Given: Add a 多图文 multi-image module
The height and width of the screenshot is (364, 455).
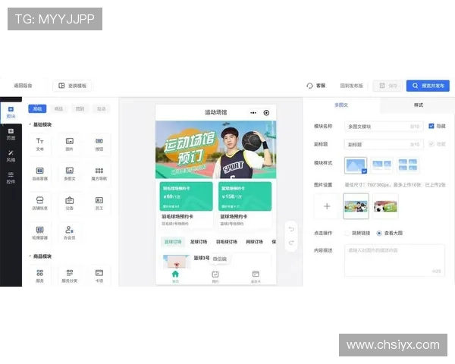Looking at the screenshot, I should (x=69, y=174).
